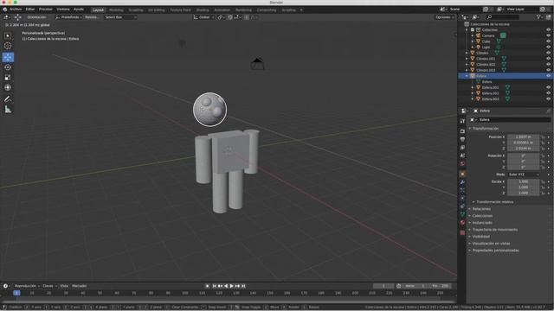Viewport: 554px width, 311px height.
Task: Click the camera object in the viewport
Action: point(258,64)
